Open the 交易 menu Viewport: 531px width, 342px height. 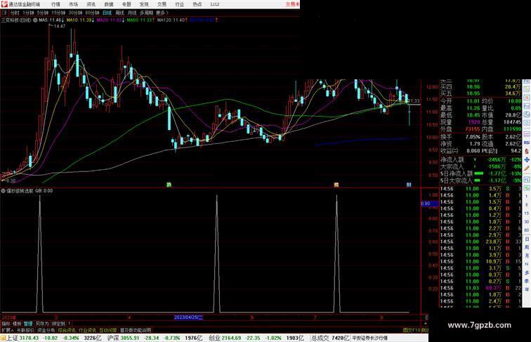(x=162, y=4)
